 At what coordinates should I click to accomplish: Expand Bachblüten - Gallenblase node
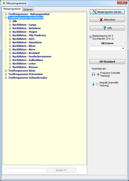click(x=10, y=60)
